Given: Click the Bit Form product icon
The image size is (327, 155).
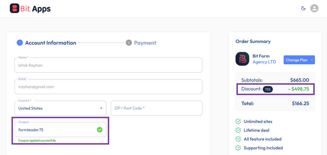Looking at the screenshot, I should [242, 59].
